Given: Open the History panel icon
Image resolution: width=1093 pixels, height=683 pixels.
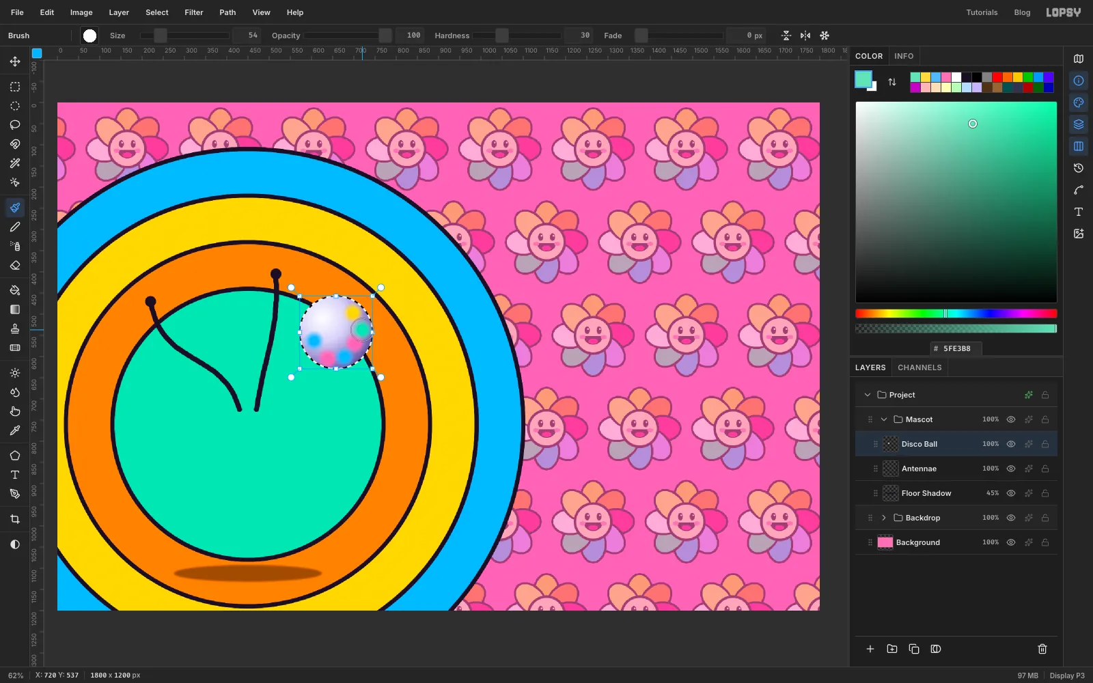Looking at the screenshot, I should tap(1079, 168).
